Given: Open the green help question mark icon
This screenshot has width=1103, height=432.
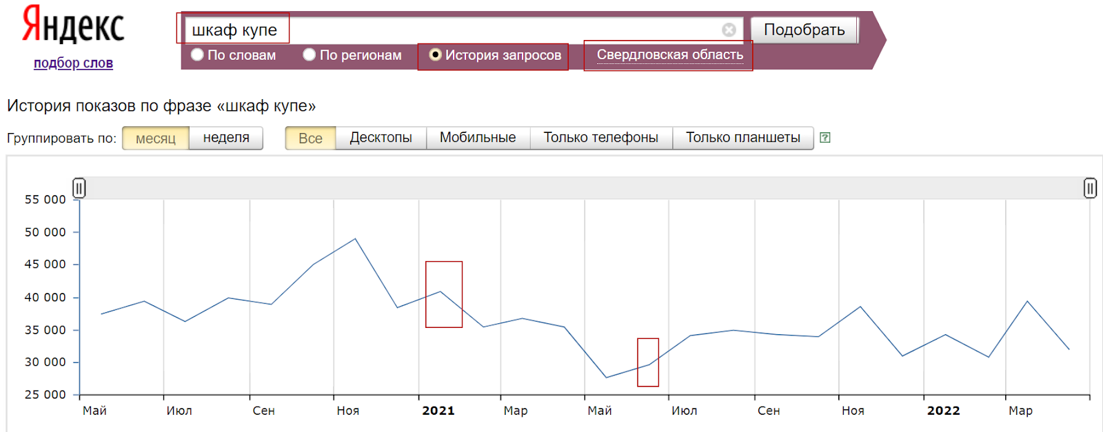Looking at the screenshot, I should point(824,138).
